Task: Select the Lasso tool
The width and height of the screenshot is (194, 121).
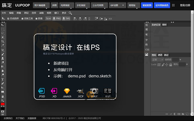Action: pos(3,33)
